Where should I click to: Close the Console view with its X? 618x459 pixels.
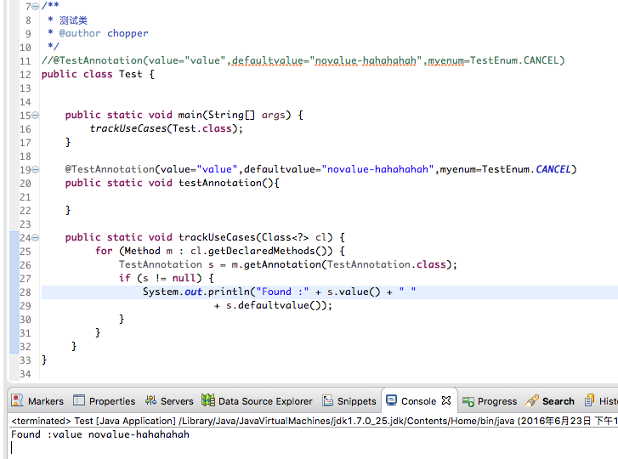coord(446,400)
